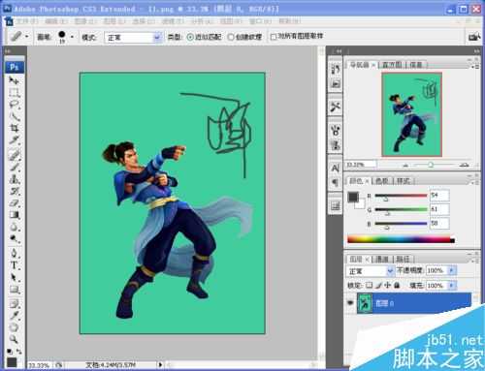
Task: Select the Eraser tool
Action: [x=14, y=202]
